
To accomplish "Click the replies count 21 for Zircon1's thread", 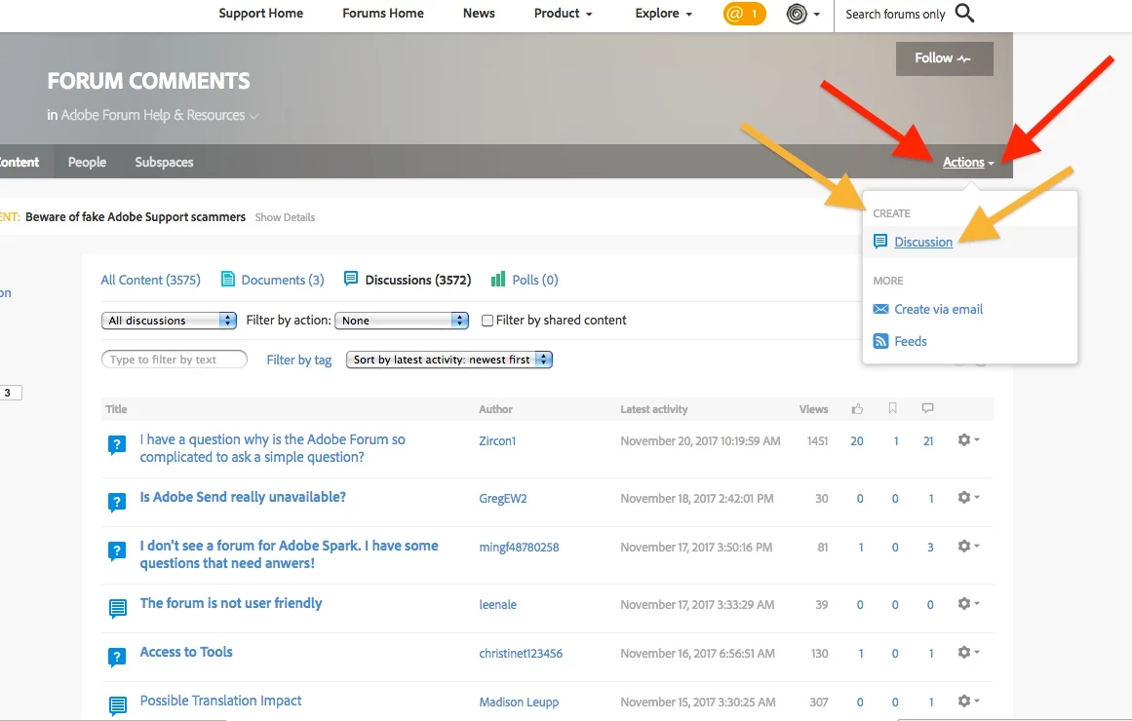I will click(928, 441).
